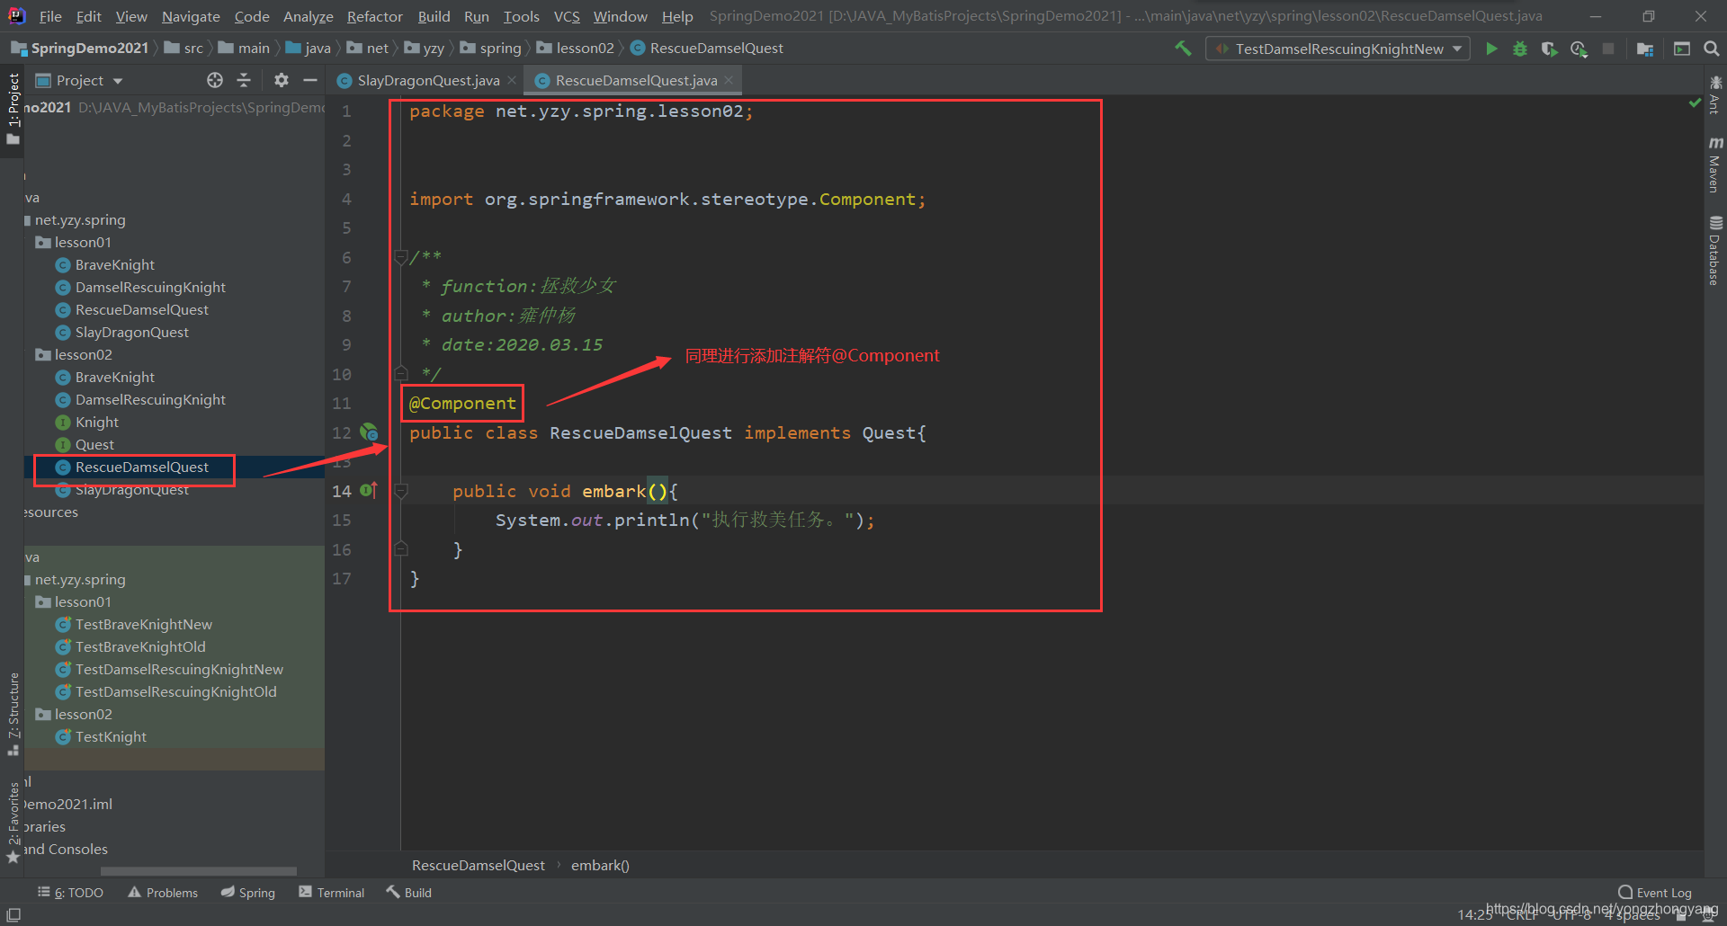Open the Window menu
Screen dimensions: 1727x926
point(620,16)
